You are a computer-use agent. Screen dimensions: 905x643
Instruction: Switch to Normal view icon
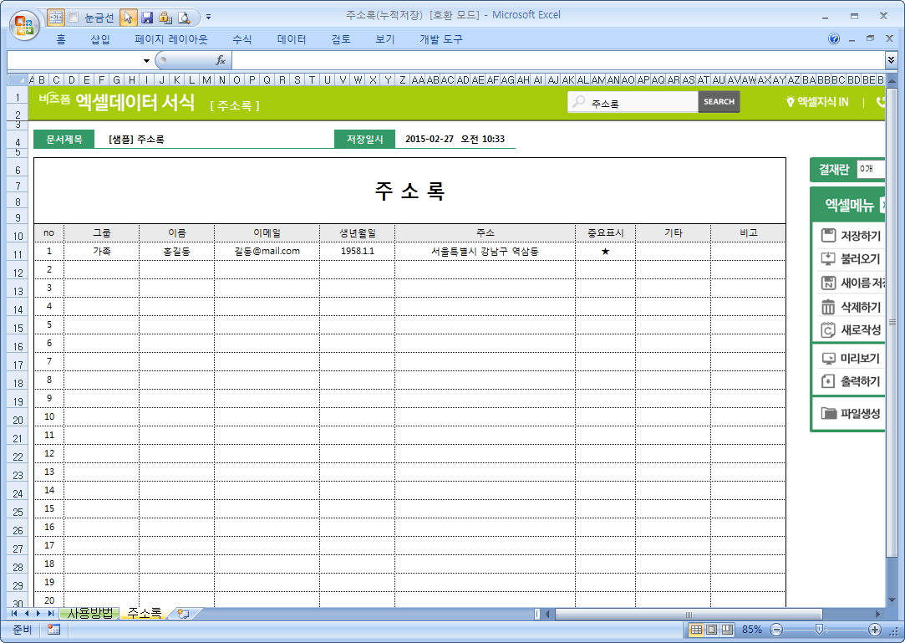(x=696, y=630)
